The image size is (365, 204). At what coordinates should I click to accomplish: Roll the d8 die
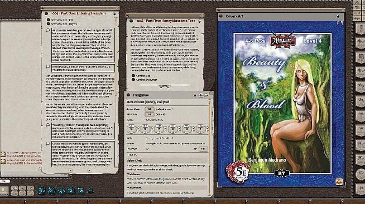pyautogui.click(x=71, y=191)
